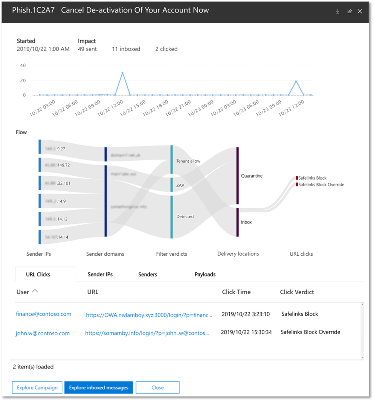The image size is (374, 401).
Task: Click the 10/23 12:00 peak on chart
Action: pyautogui.click(x=296, y=81)
